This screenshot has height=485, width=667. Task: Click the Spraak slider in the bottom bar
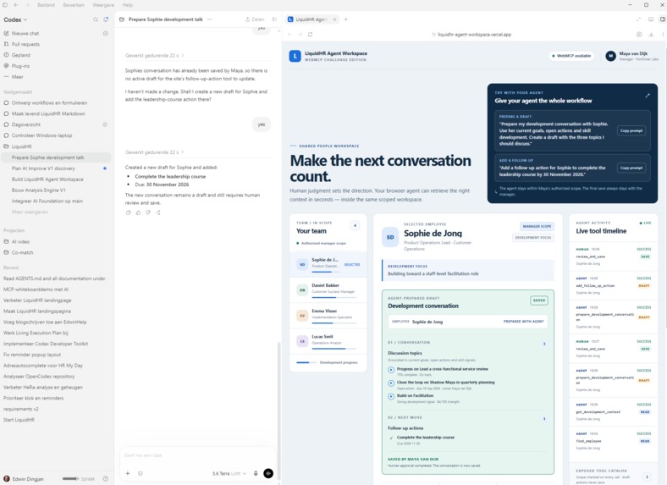(x=70, y=478)
